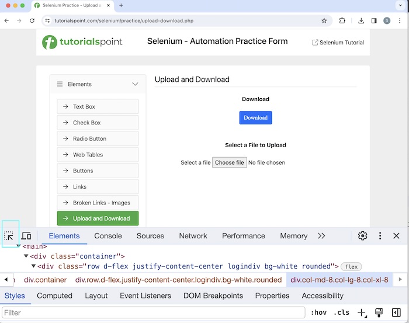Collapse the div class="container" node

[26, 256]
